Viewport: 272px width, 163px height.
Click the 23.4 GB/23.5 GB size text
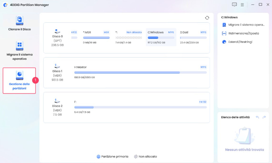coord(189,42)
